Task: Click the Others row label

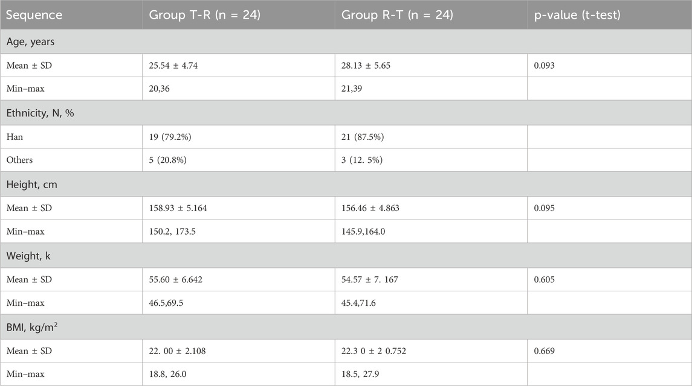Action: pyautogui.click(x=19, y=160)
